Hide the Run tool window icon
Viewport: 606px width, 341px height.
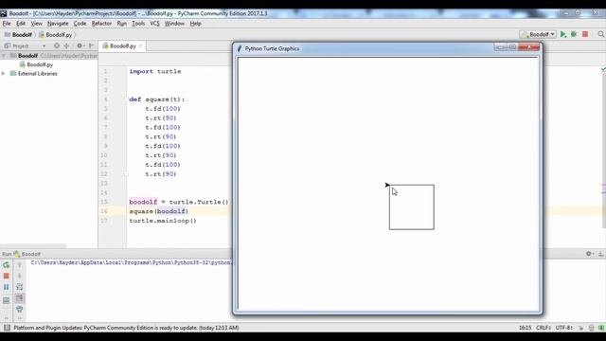(600, 254)
